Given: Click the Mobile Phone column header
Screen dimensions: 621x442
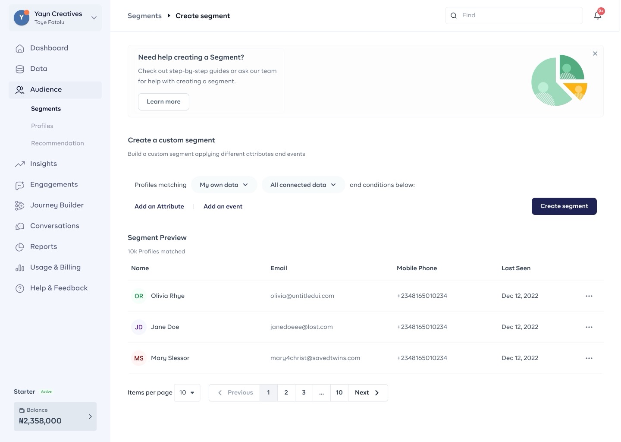Looking at the screenshot, I should pyautogui.click(x=417, y=268).
